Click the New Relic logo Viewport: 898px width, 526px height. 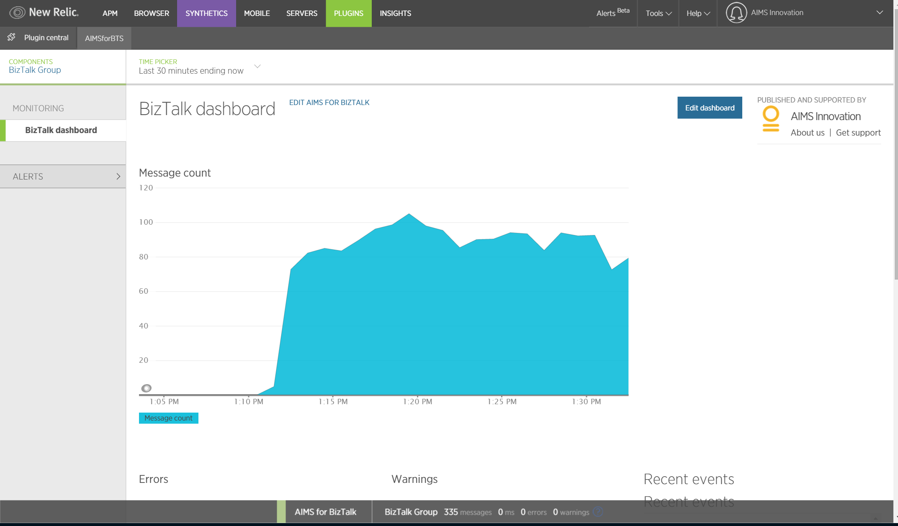pyautogui.click(x=44, y=13)
